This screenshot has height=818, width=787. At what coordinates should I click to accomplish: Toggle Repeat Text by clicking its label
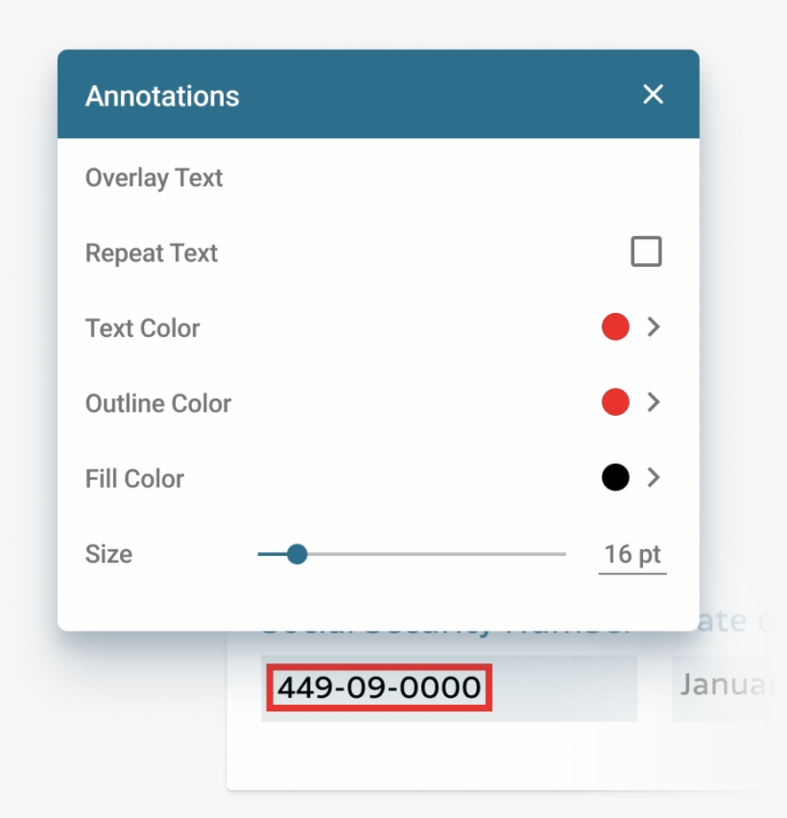[150, 253]
